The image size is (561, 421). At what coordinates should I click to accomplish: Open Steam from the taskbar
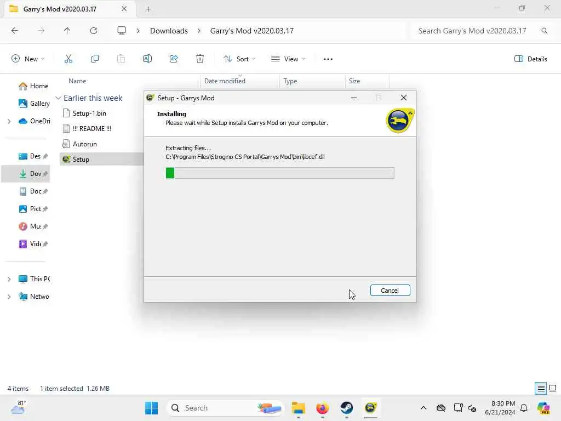click(346, 408)
